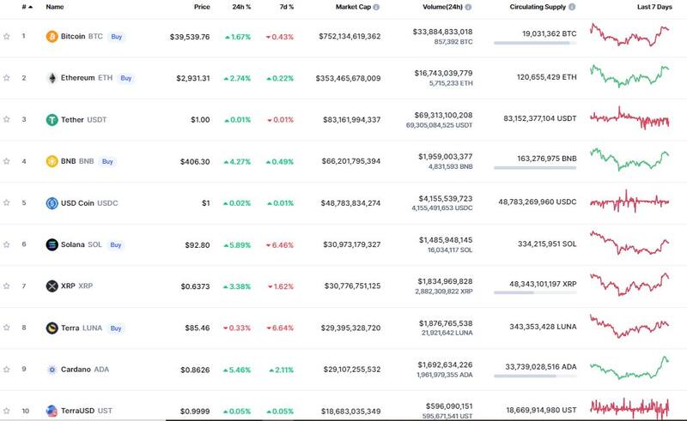This screenshot has width=687, height=421.
Task: Click the green Tether logo icon
Action: pyautogui.click(x=52, y=119)
